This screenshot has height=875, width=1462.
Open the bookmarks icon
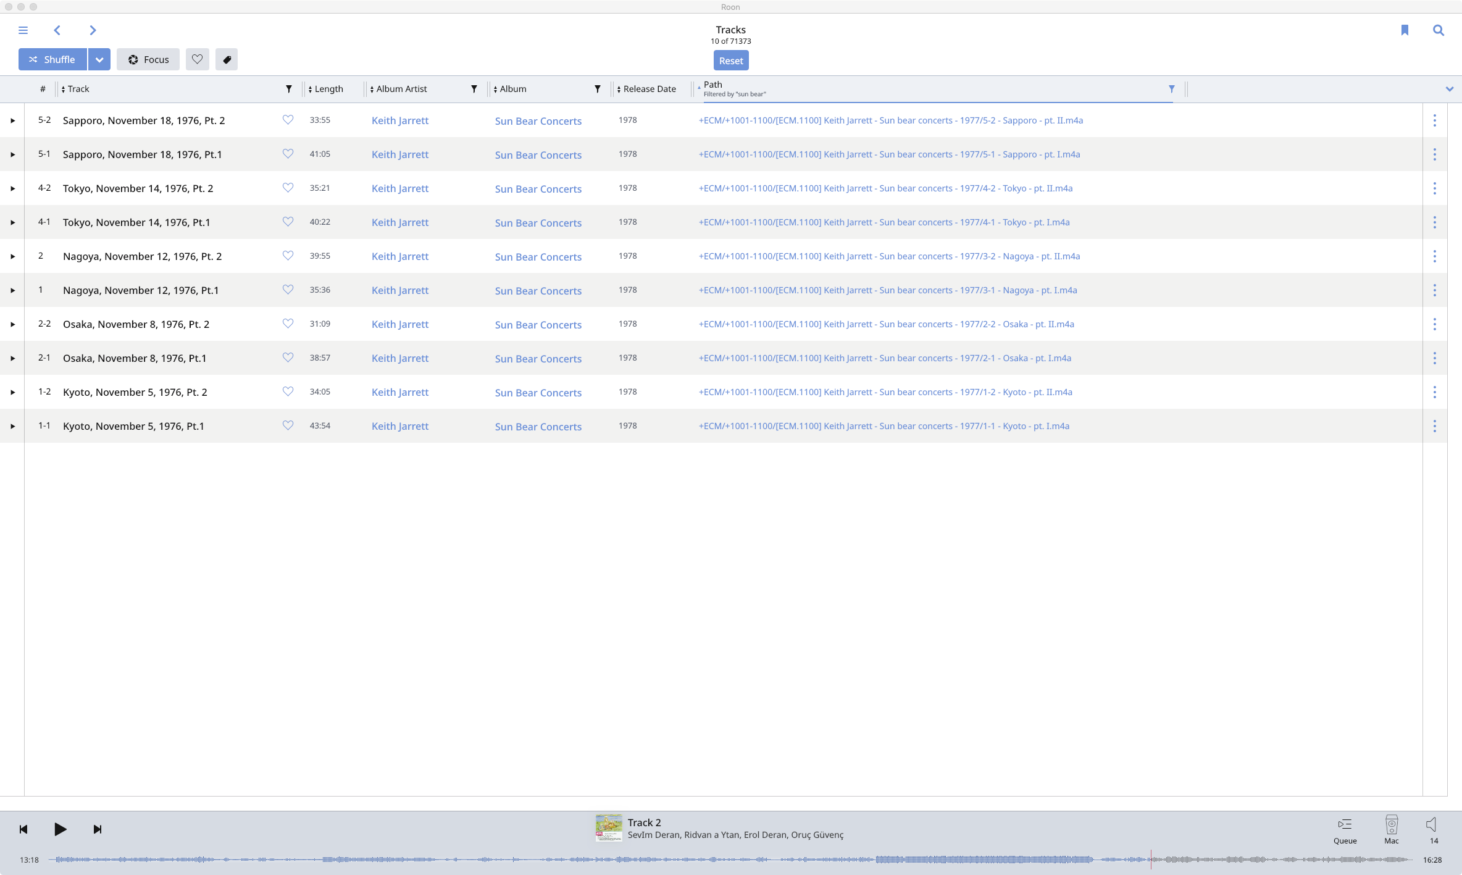[x=1405, y=30]
